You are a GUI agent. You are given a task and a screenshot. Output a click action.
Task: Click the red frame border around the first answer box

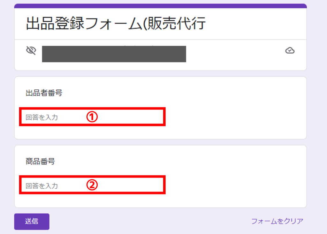pos(92,109)
